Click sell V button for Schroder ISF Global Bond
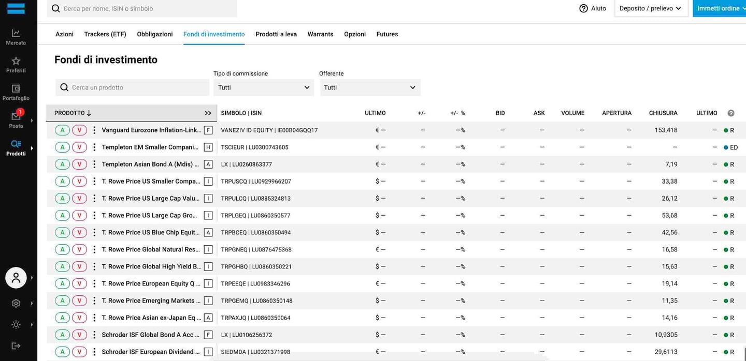Viewport: 746px width, 361px height. tap(79, 335)
